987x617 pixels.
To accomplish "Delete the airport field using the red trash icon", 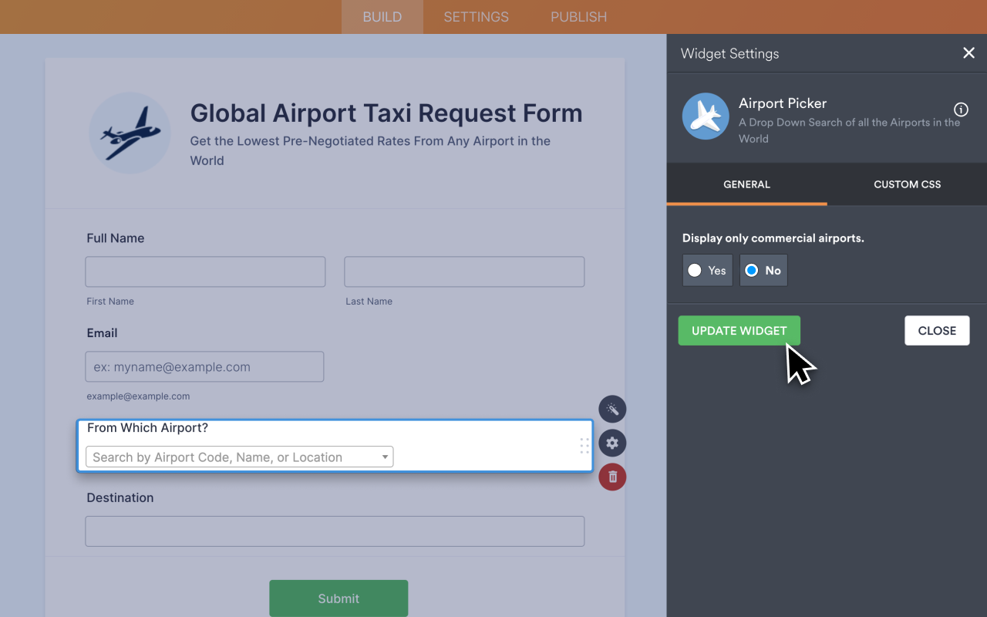I will pyautogui.click(x=612, y=477).
